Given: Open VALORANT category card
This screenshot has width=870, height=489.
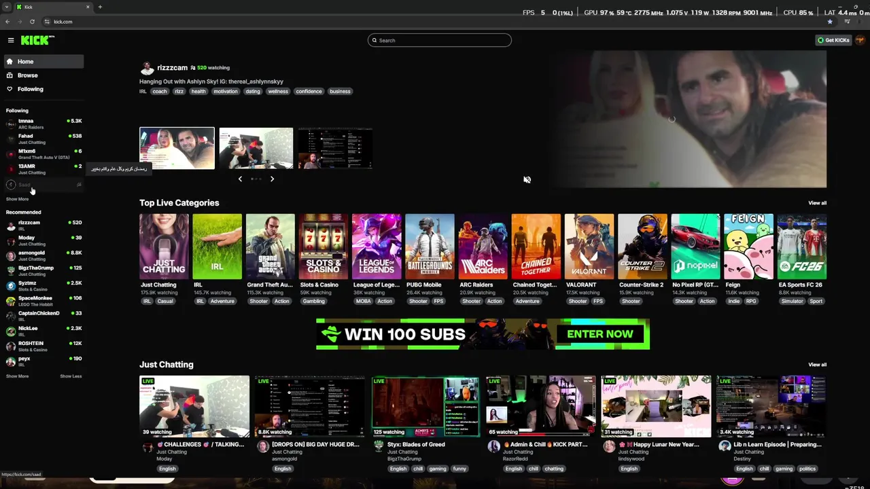Looking at the screenshot, I should tap(589, 247).
